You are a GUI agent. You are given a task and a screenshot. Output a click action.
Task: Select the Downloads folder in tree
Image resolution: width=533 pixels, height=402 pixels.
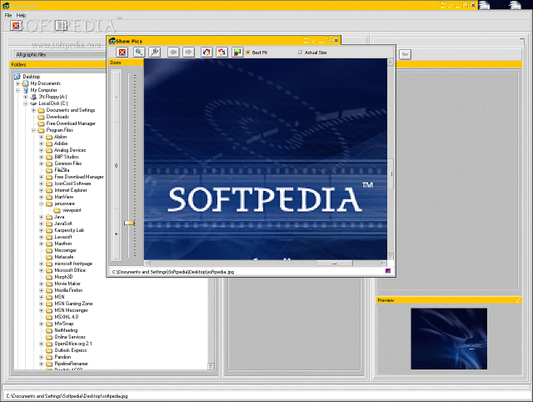pos(57,117)
